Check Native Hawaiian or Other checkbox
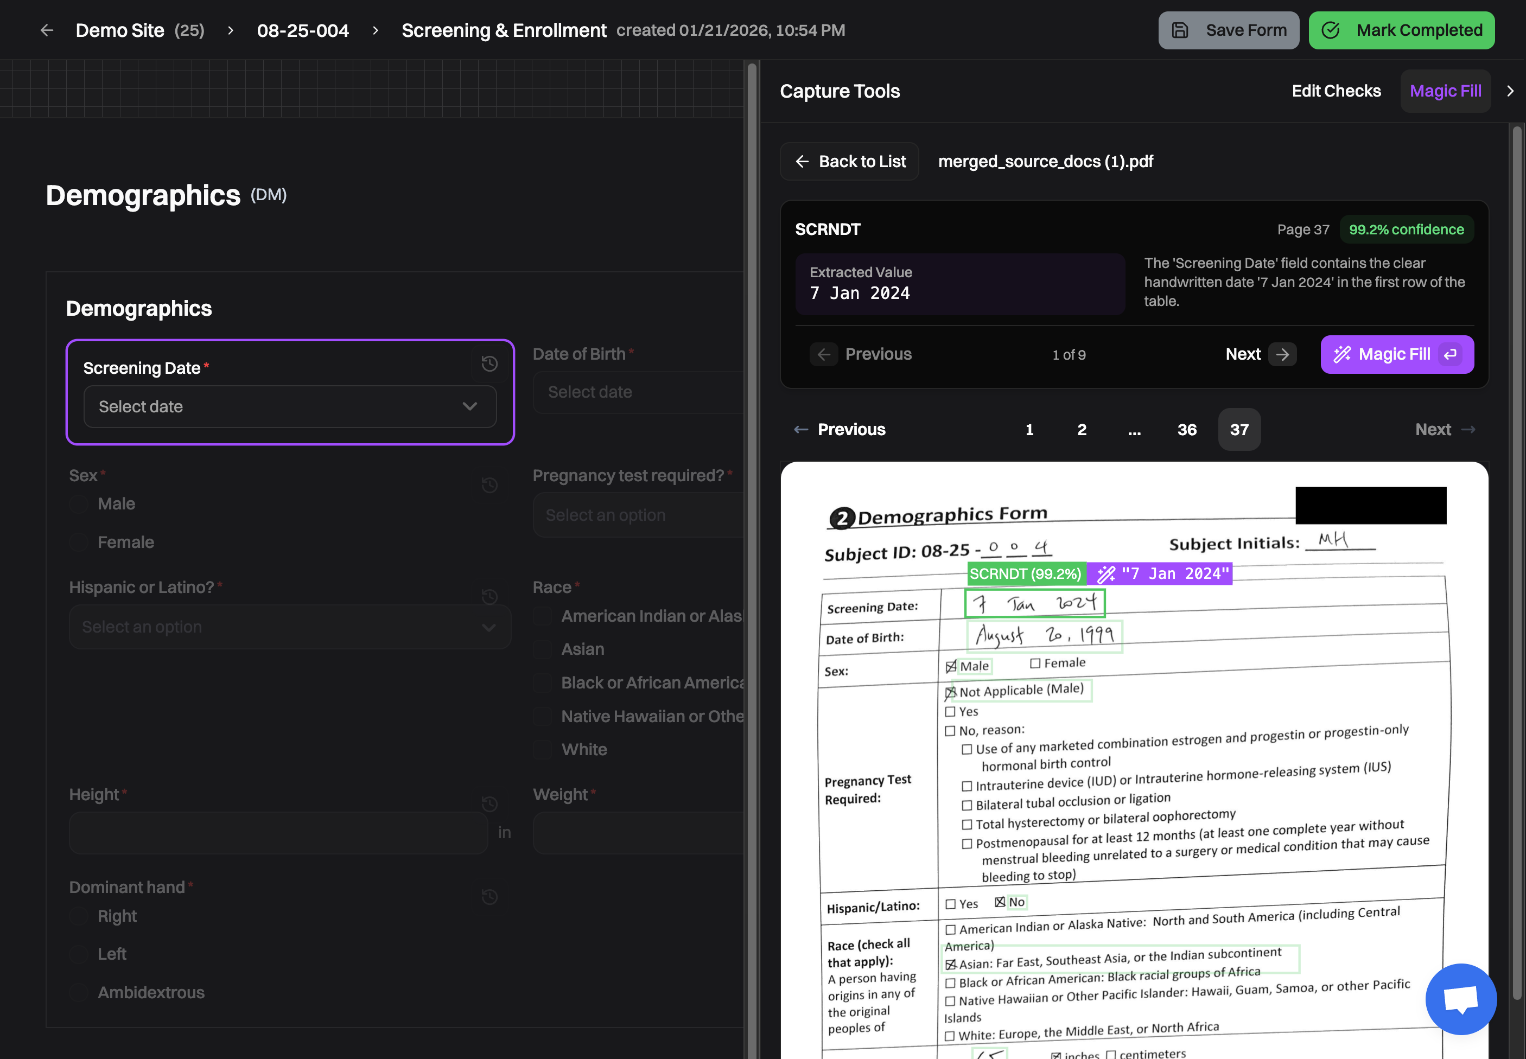This screenshot has width=1526, height=1059. coord(543,717)
